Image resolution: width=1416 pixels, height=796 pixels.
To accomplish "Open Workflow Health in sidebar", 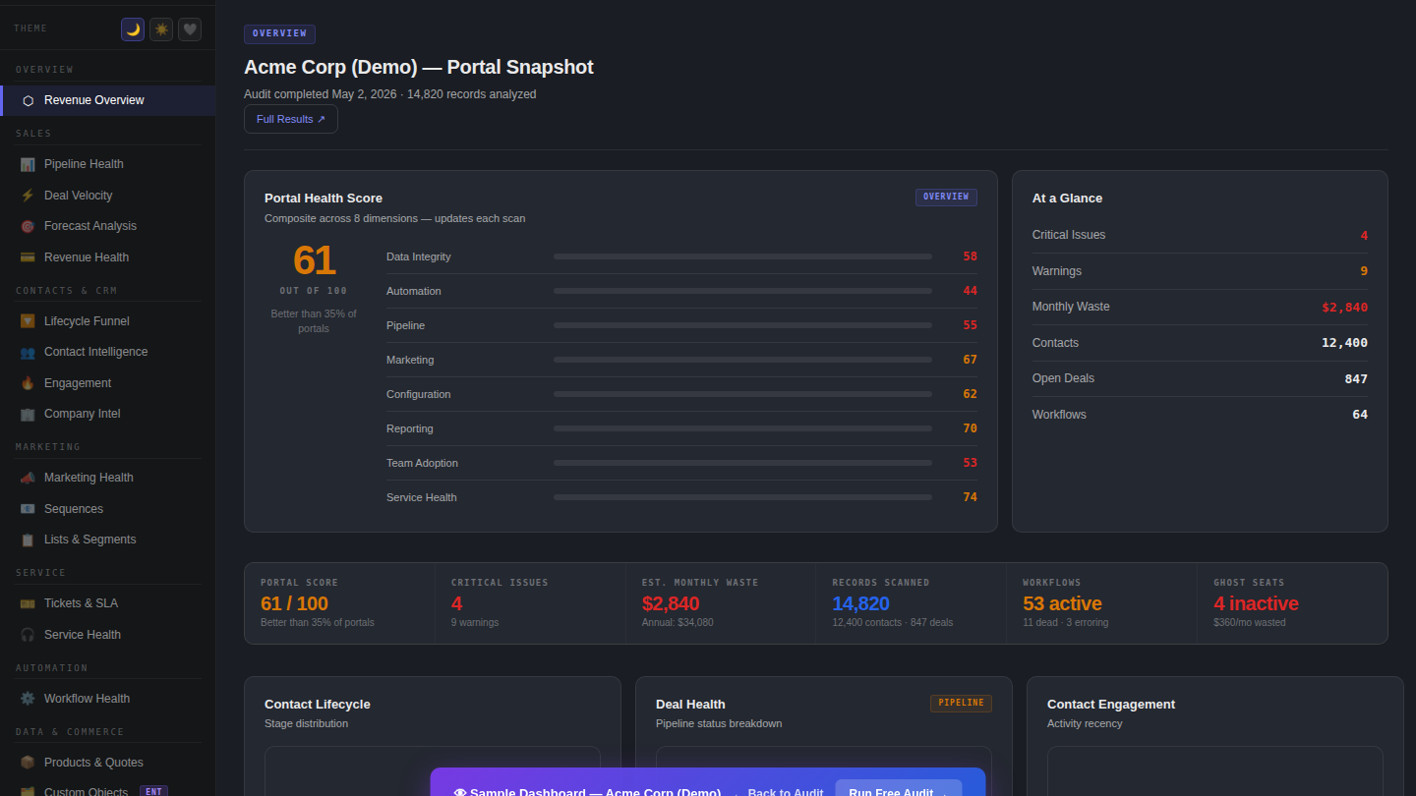I will [x=108, y=699].
